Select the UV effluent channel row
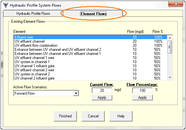Image resolution: width=186 pixels, height=130 pixels. pos(90,41)
